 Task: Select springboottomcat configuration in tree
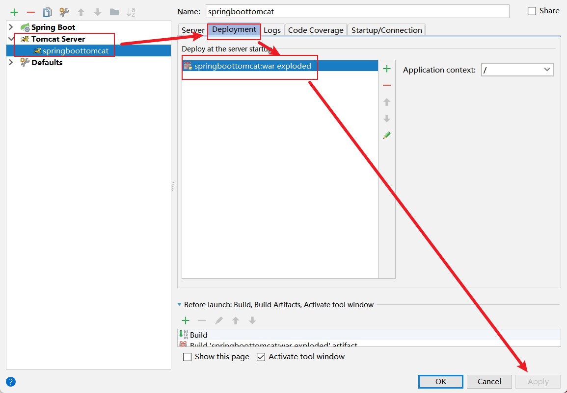point(88,50)
